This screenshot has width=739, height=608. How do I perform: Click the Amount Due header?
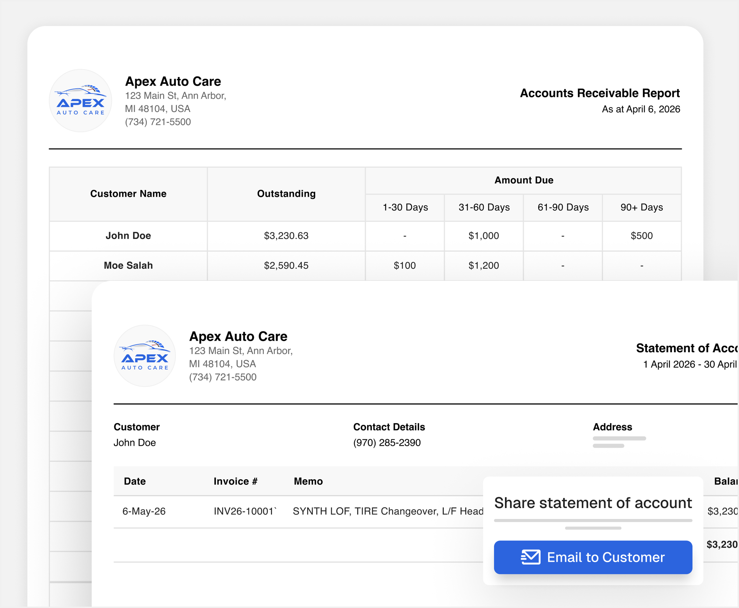(x=524, y=180)
